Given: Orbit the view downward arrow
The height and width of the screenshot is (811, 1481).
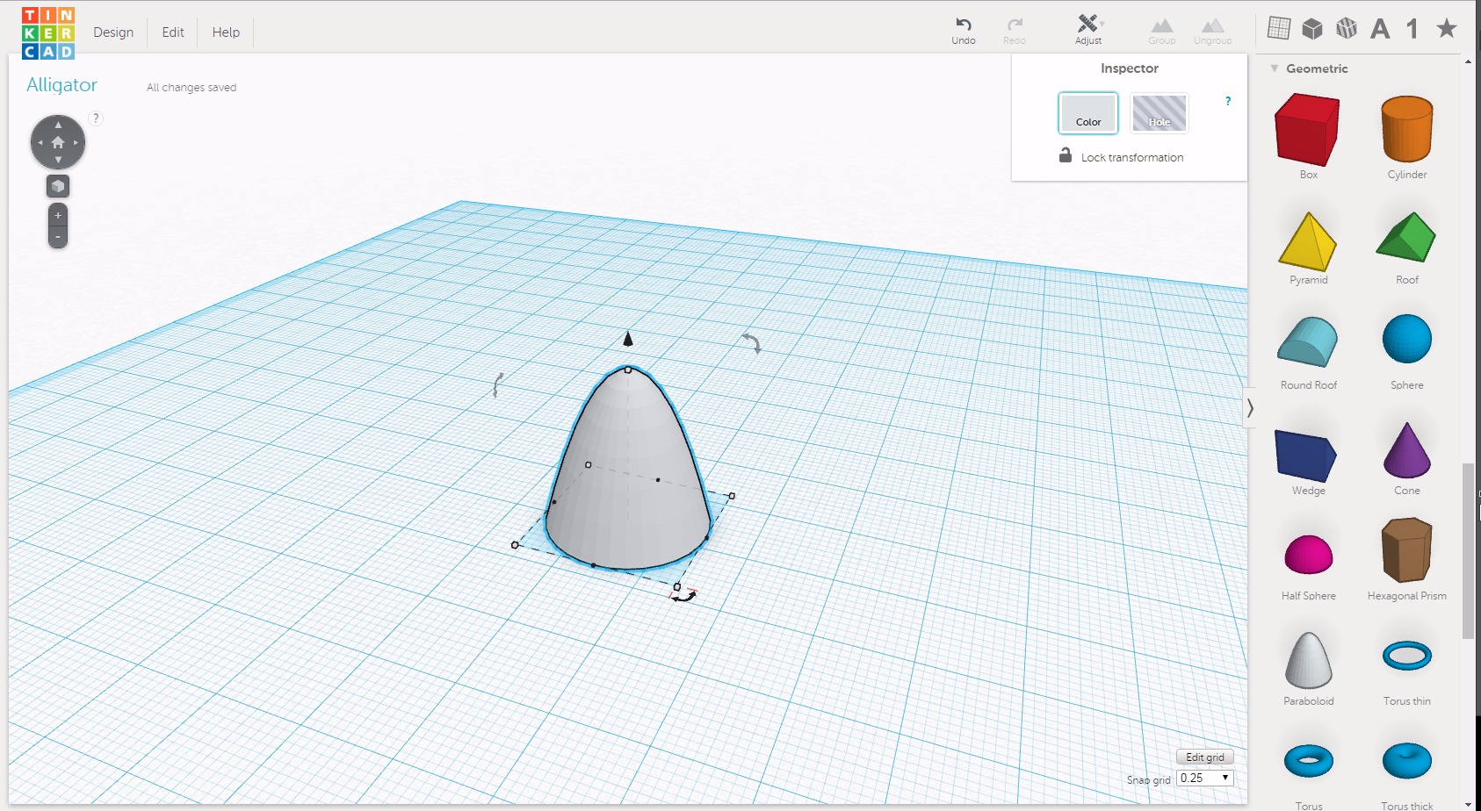Looking at the screenshot, I should click(x=58, y=160).
